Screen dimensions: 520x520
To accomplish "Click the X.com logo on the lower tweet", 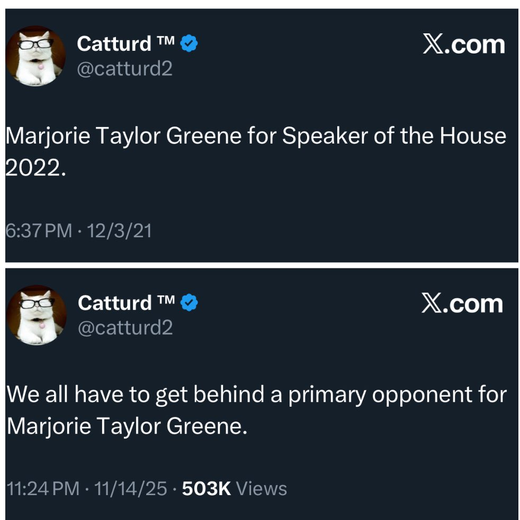I will [x=462, y=304].
